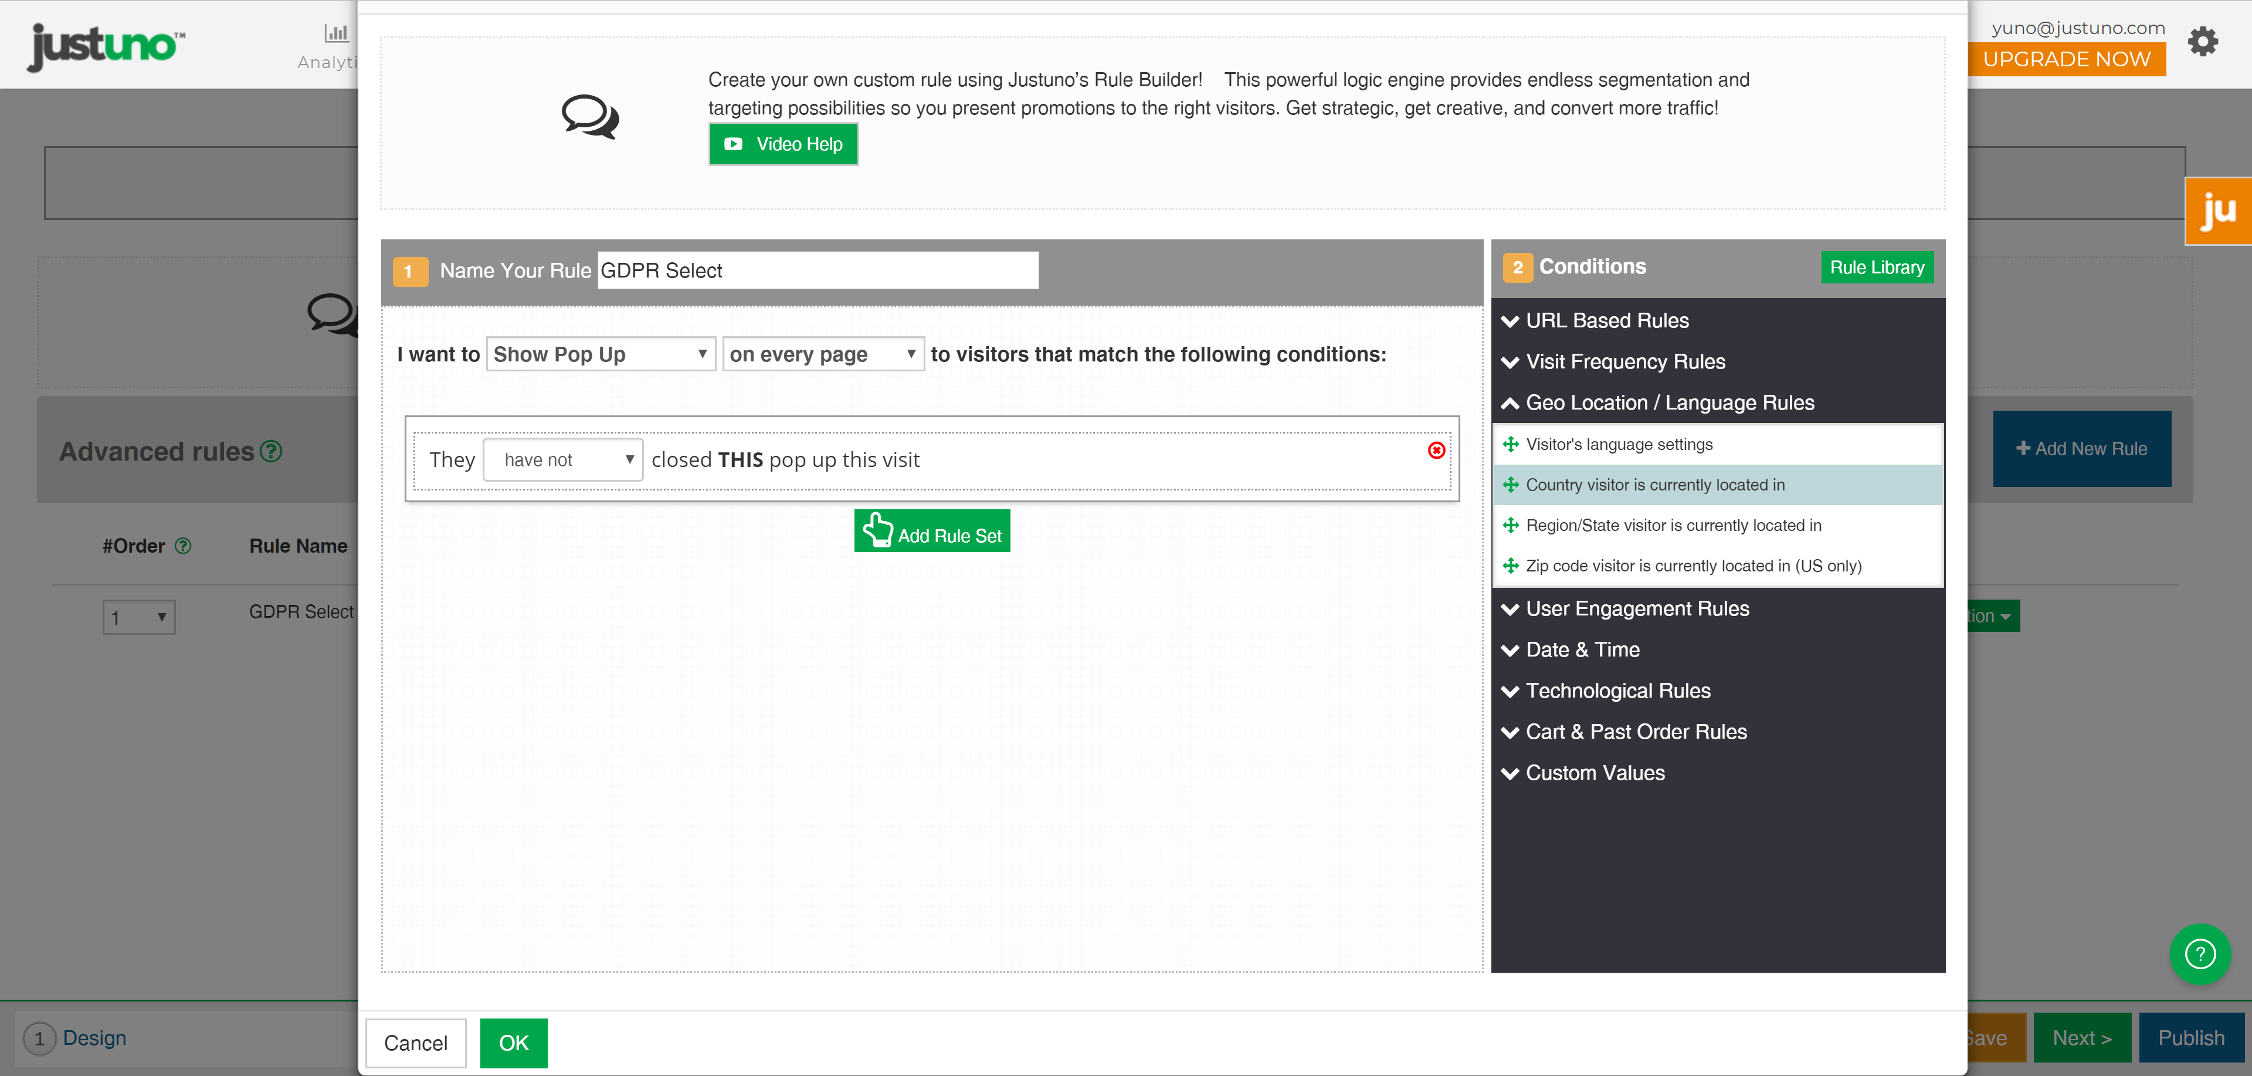The width and height of the screenshot is (2252, 1076).
Task: Click the move handle beside Country visitor condition
Action: 1511,484
